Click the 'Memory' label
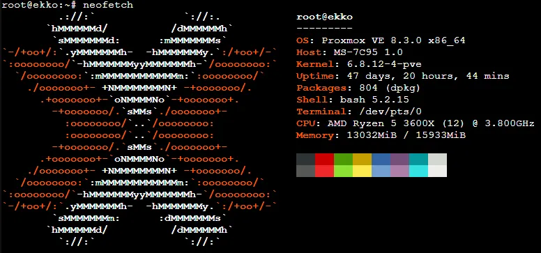The height and width of the screenshot is (253, 541). pos(315,135)
